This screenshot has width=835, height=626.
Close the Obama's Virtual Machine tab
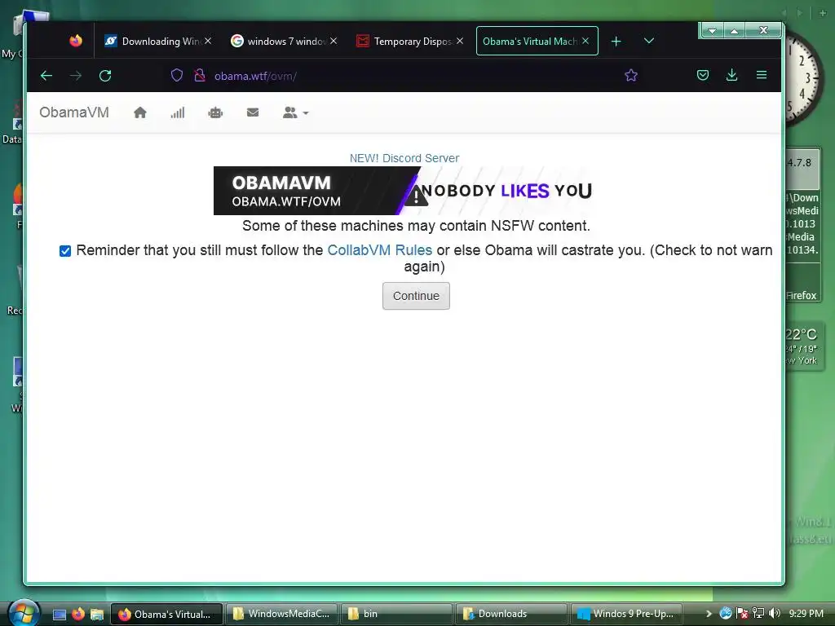[x=585, y=41]
